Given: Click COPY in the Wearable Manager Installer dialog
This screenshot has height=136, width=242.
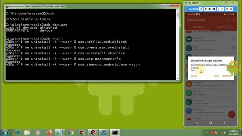Looking at the screenshot, I should tap(216, 76).
